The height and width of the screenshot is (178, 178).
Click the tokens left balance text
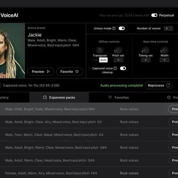[x=124, y=15]
